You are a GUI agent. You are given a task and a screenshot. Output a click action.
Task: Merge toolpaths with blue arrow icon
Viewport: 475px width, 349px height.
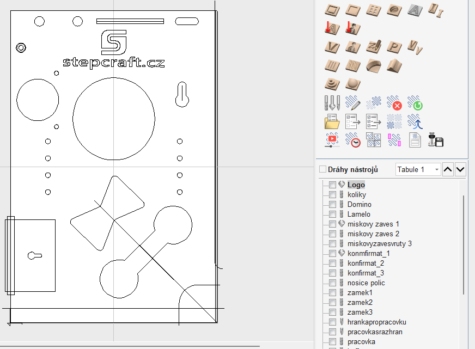click(415, 121)
